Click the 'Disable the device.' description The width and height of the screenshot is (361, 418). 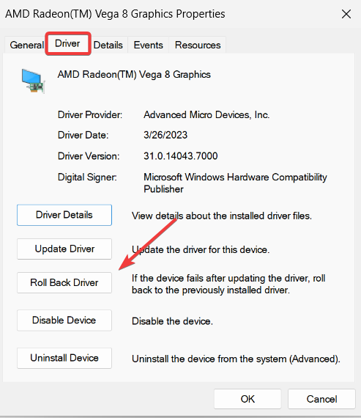(x=172, y=321)
